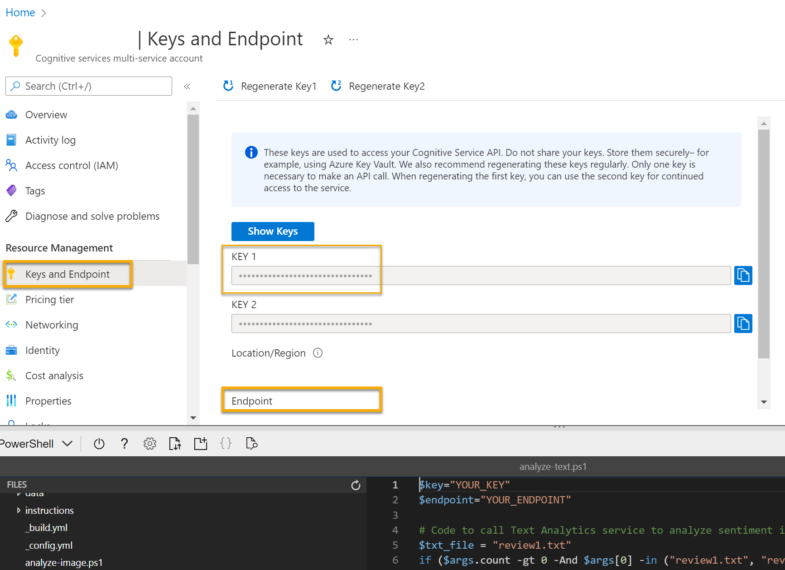Click the Pricing tier icon
This screenshot has height=570, width=785.
11,299
